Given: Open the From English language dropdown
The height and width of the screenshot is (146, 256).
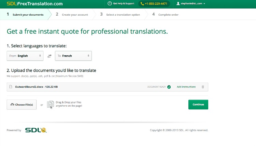Looking at the screenshot, I should 25,56.
